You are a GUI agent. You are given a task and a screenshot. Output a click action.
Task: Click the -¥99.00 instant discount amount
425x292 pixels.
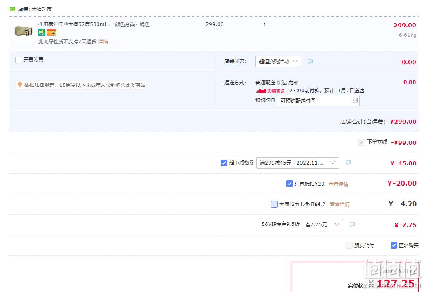pyautogui.click(x=403, y=142)
